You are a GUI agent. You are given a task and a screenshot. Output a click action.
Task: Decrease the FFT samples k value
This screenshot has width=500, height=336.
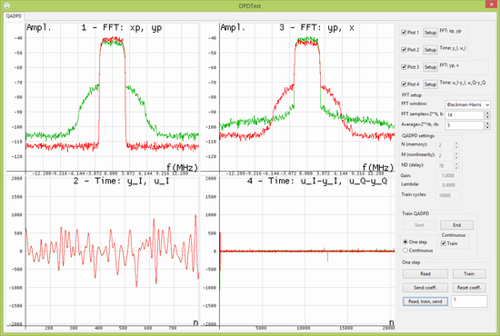[x=487, y=117]
